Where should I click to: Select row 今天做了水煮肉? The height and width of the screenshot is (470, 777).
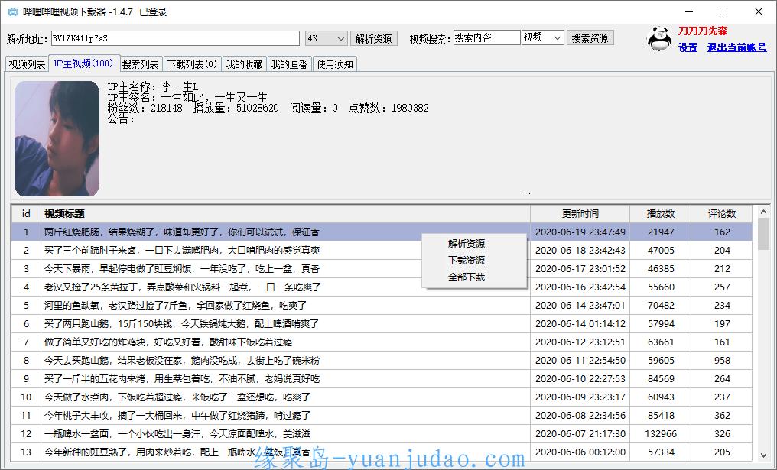(382, 397)
